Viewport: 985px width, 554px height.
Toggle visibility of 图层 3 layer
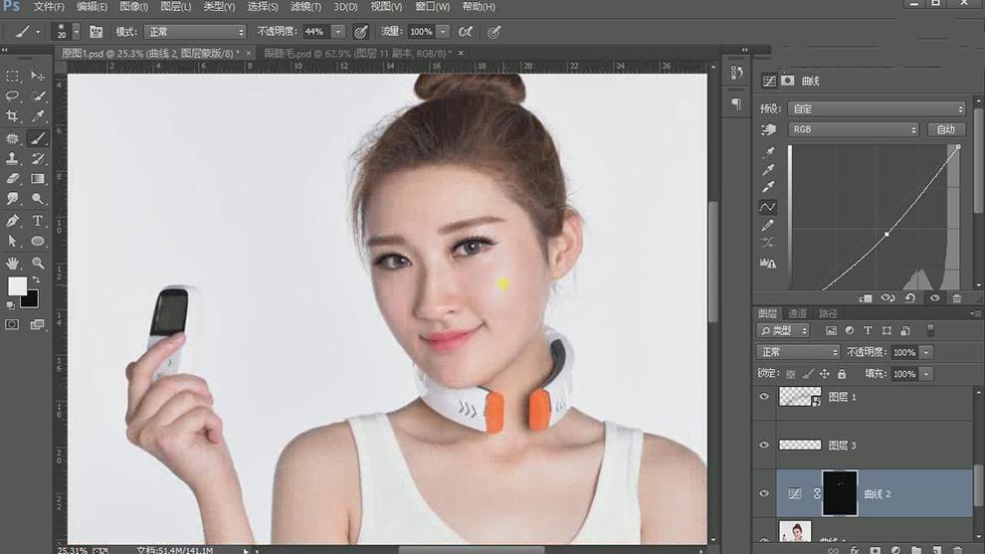coord(764,445)
